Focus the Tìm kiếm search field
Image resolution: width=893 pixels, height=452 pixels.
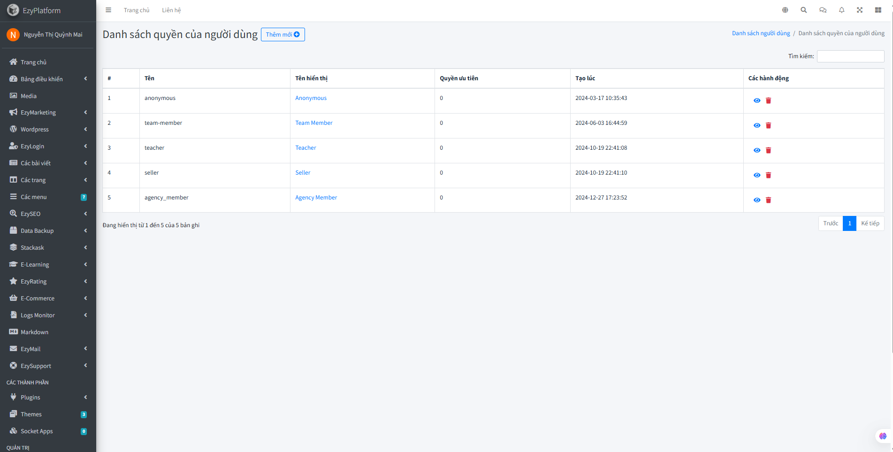tap(850, 56)
